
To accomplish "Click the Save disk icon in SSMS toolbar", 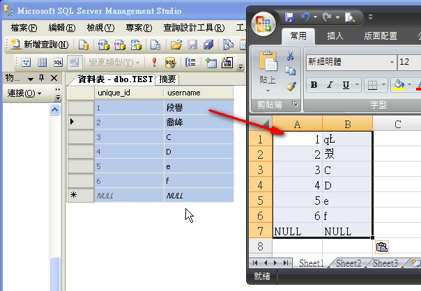I will [x=192, y=45].
